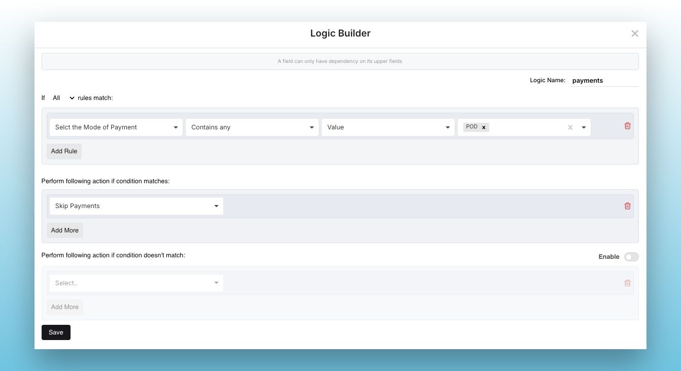
Task: Open the All rules match selector
Action: (63, 98)
